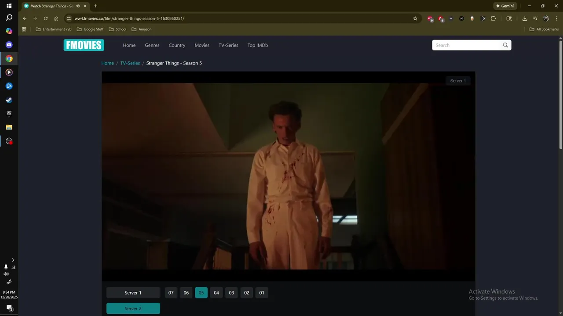
Task: Click the FMOVIES logo
Action: pyautogui.click(x=84, y=45)
